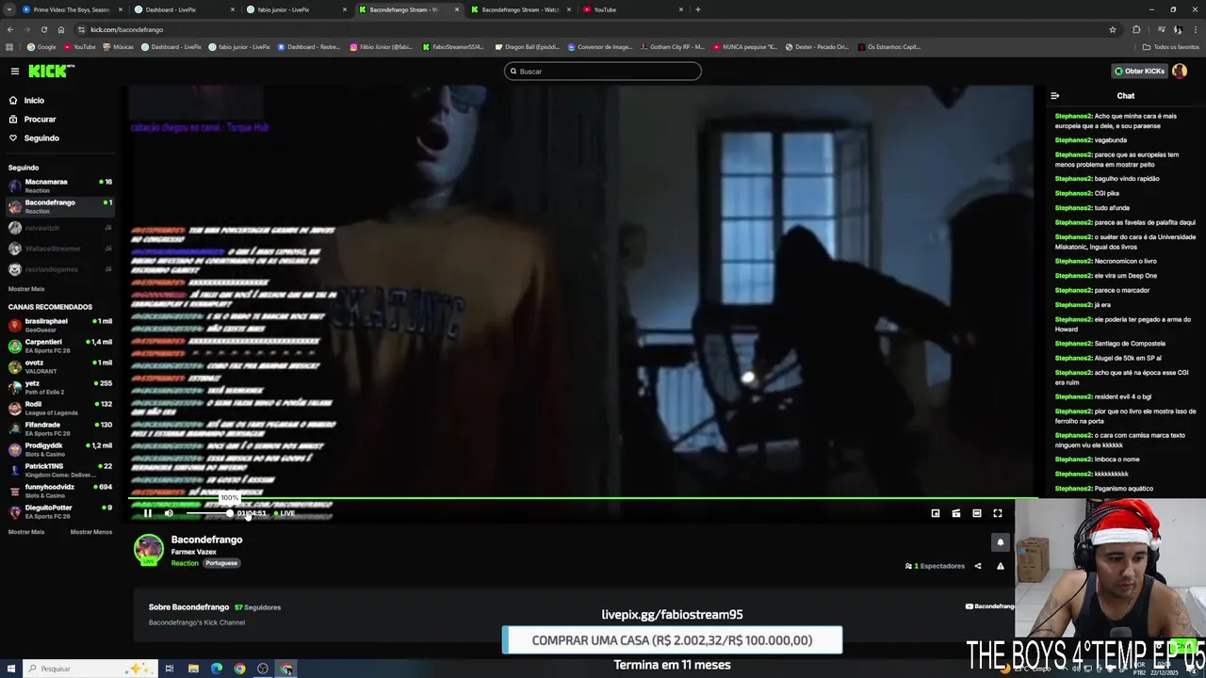The height and width of the screenshot is (678, 1206).
Task: Share the stream via share icon
Action: click(x=978, y=566)
